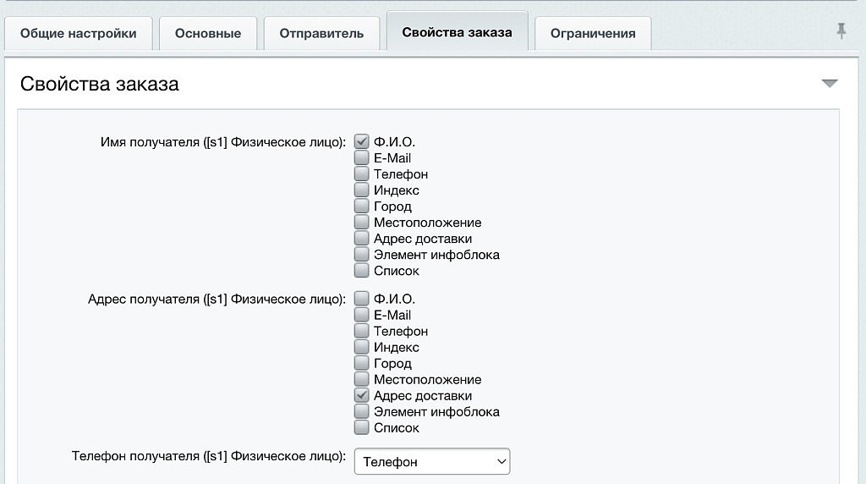Enable E-Mail checkbox under Имя получателя

(x=362, y=158)
